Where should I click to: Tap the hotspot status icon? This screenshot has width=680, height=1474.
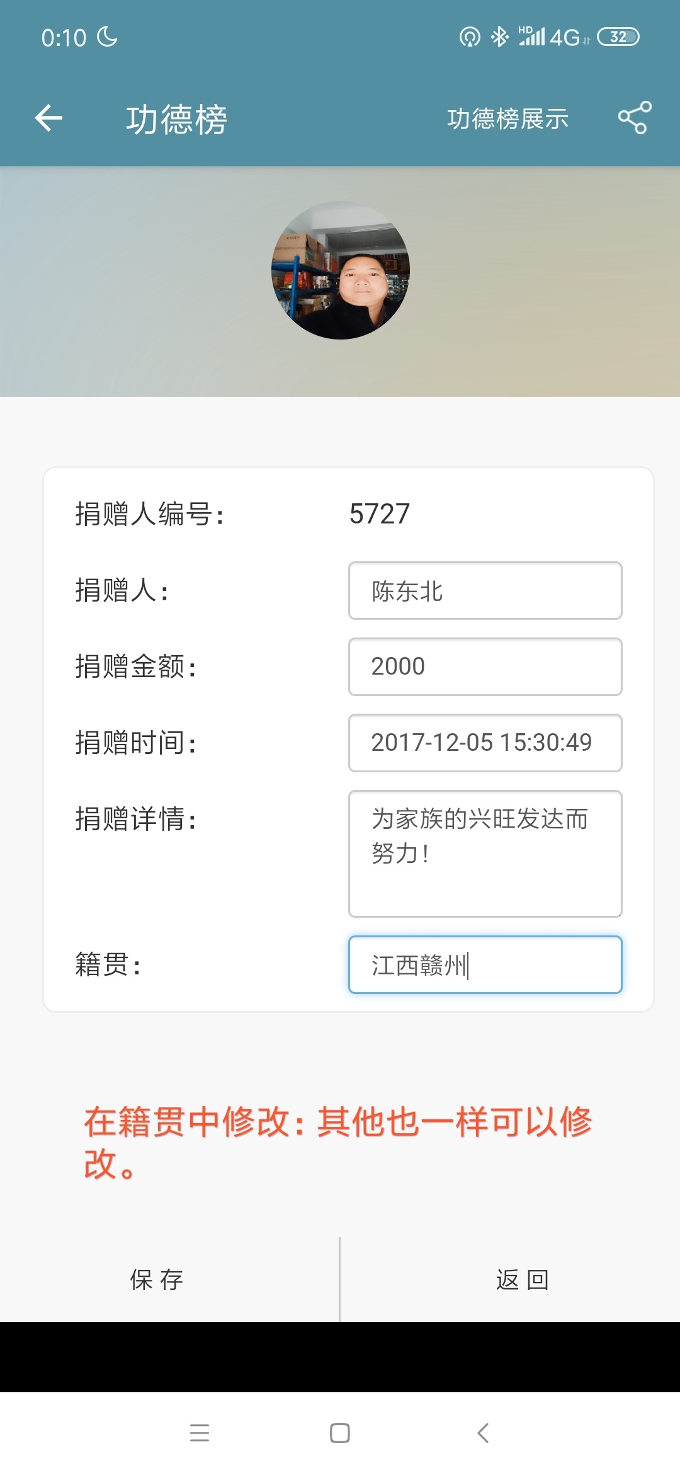pyautogui.click(x=469, y=38)
